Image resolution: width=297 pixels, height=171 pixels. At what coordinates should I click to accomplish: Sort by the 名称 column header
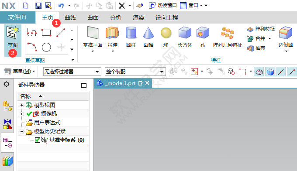(x=53, y=96)
